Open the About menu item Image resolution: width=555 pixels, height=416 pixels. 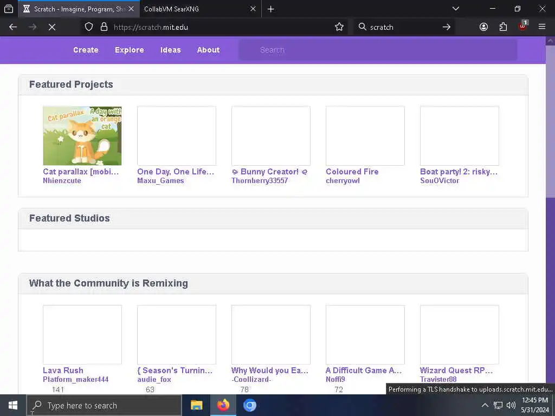click(208, 50)
